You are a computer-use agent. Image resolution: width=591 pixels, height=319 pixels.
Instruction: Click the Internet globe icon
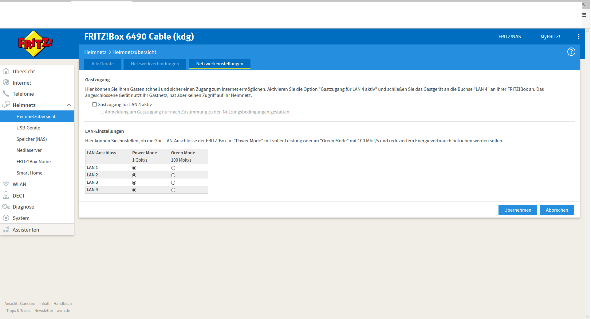click(x=6, y=83)
